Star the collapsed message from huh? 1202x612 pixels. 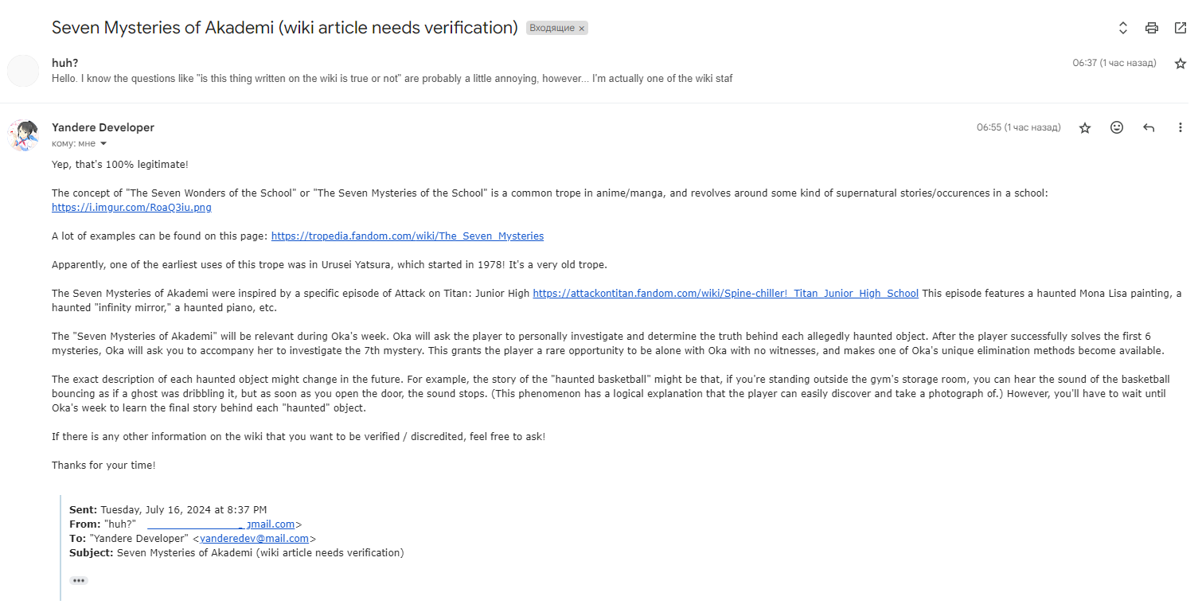point(1180,64)
